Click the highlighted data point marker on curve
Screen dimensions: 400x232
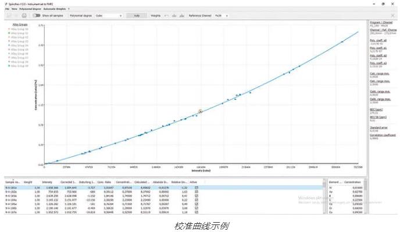[200, 111]
